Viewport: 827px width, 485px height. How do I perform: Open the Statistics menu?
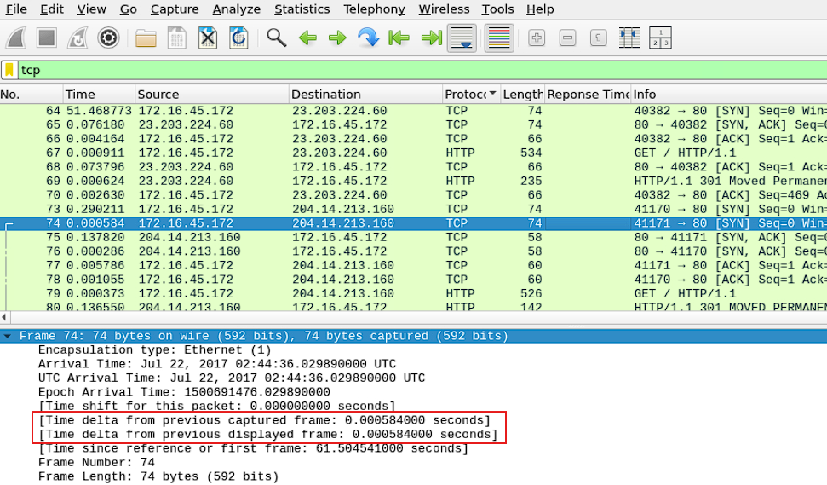coord(302,9)
